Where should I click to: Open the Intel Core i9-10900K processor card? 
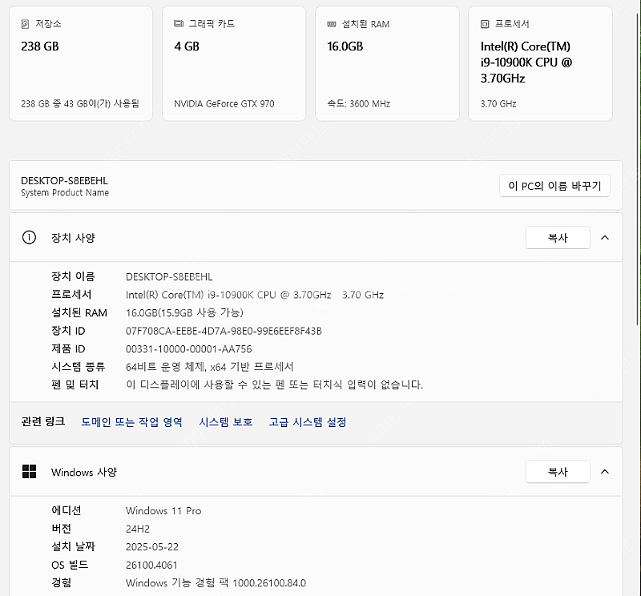click(540, 63)
